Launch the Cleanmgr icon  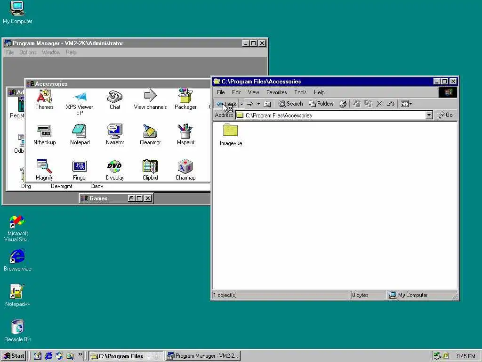pos(150,134)
